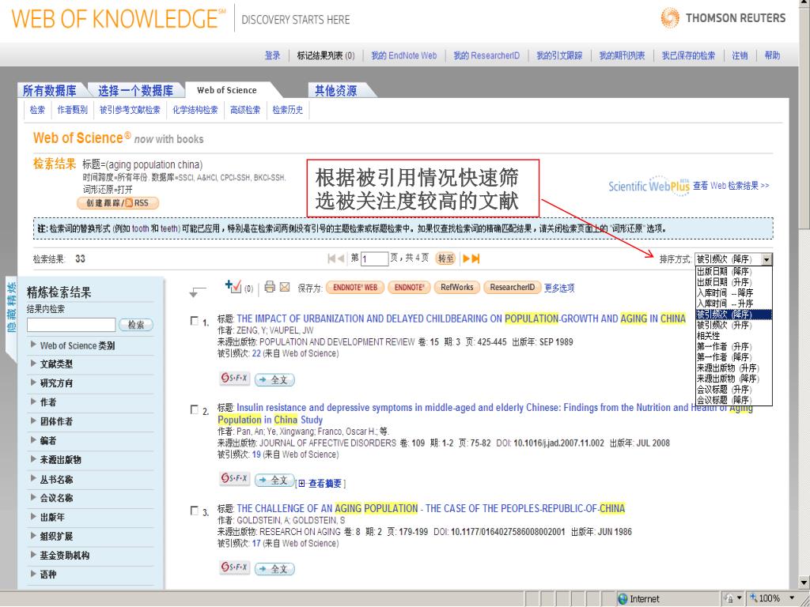Viewport: 810px width, 607px height.
Task: Print selected records icon
Action: [x=270, y=287]
